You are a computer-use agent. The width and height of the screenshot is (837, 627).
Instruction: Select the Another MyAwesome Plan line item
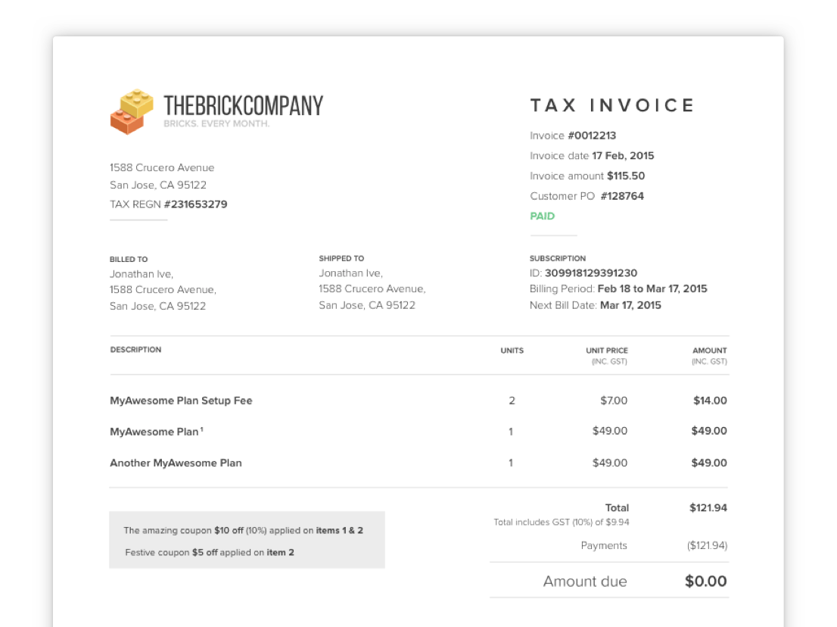(x=176, y=463)
